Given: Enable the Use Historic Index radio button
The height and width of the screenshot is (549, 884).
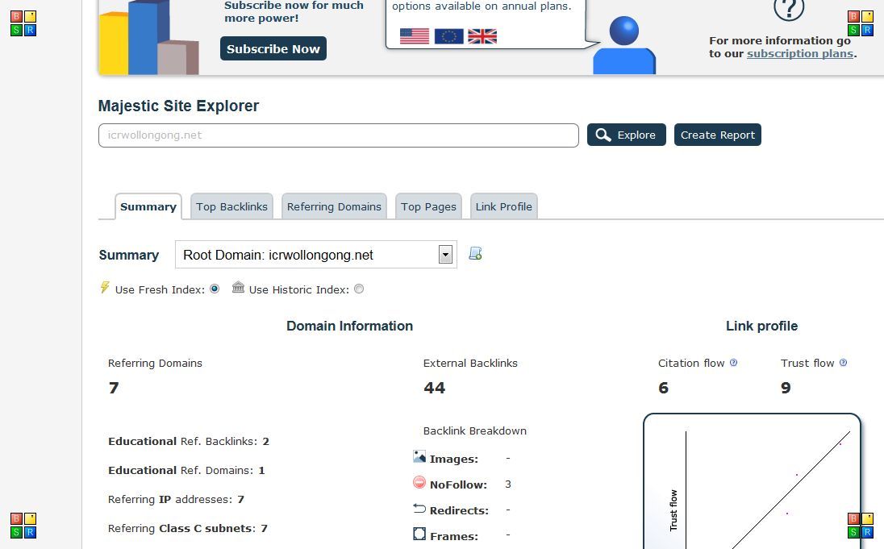Looking at the screenshot, I should (359, 289).
